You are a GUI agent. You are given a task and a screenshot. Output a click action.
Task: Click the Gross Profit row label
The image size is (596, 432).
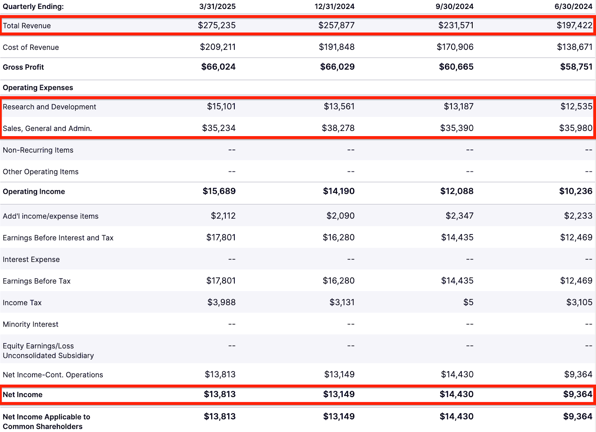pyautogui.click(x=23, y=67)
